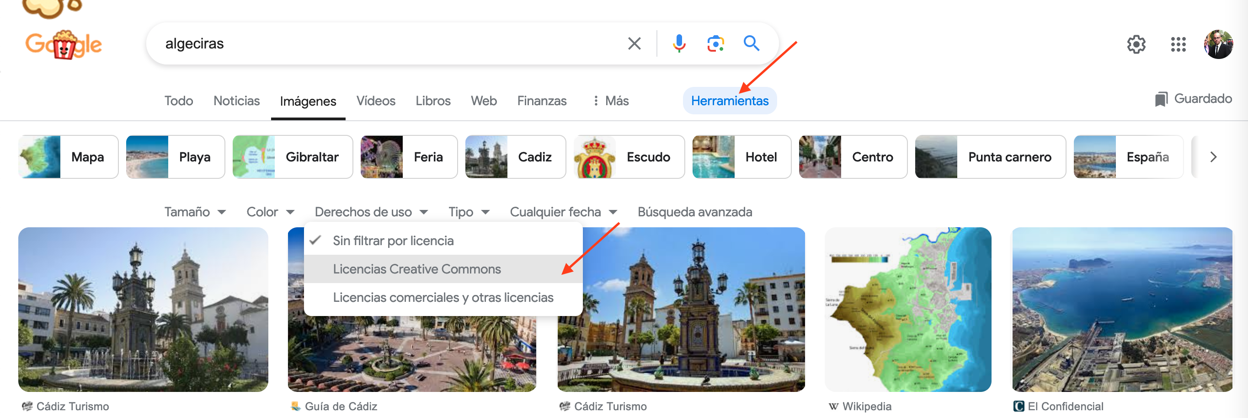The width and height of the screenshot is (1248, 418).
Task: Clear the search box with the X icon
Action: tap(634, 43)
